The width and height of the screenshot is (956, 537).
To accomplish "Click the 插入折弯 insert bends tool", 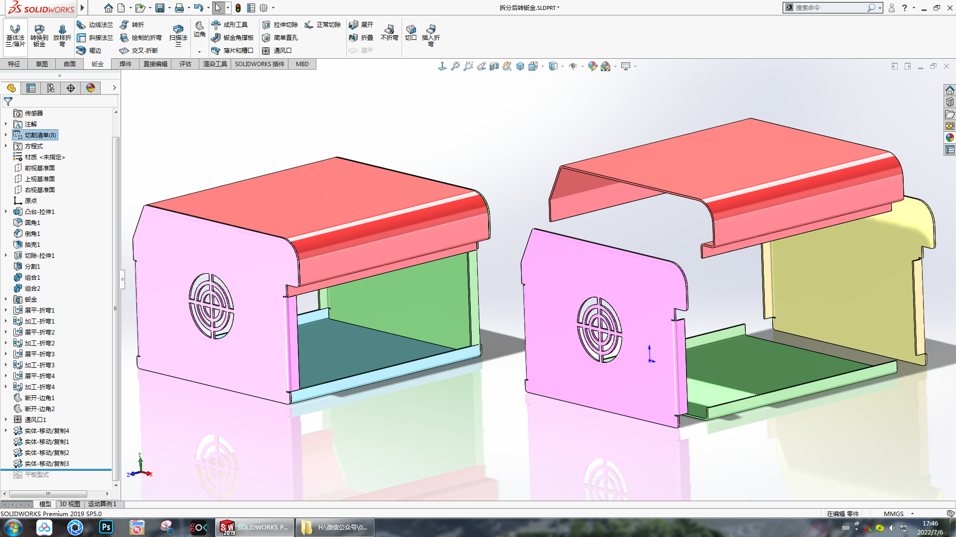I will pos(431,35).
